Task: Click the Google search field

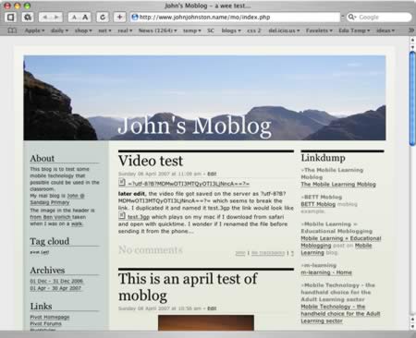Action: point(379,18)
